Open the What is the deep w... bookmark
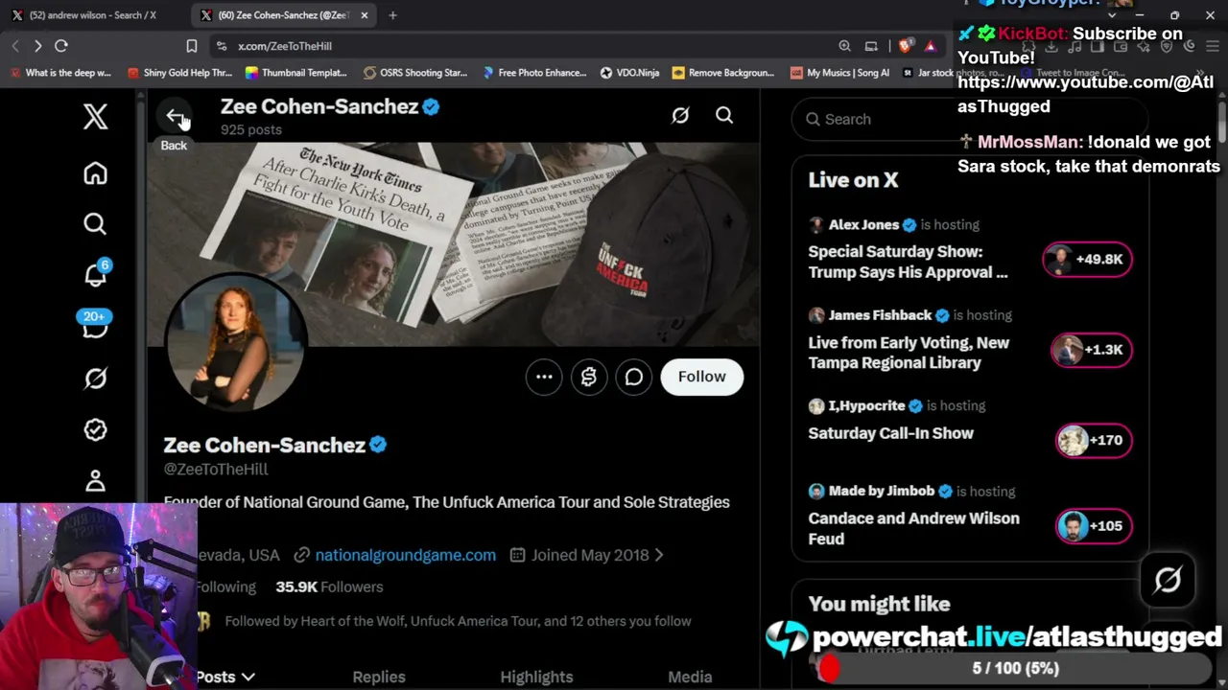Screen dimensions: 1228x690 click(x=61, y=73)
